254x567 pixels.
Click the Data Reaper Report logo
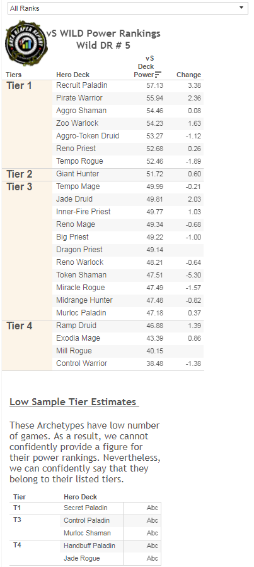tap(26, 44)
